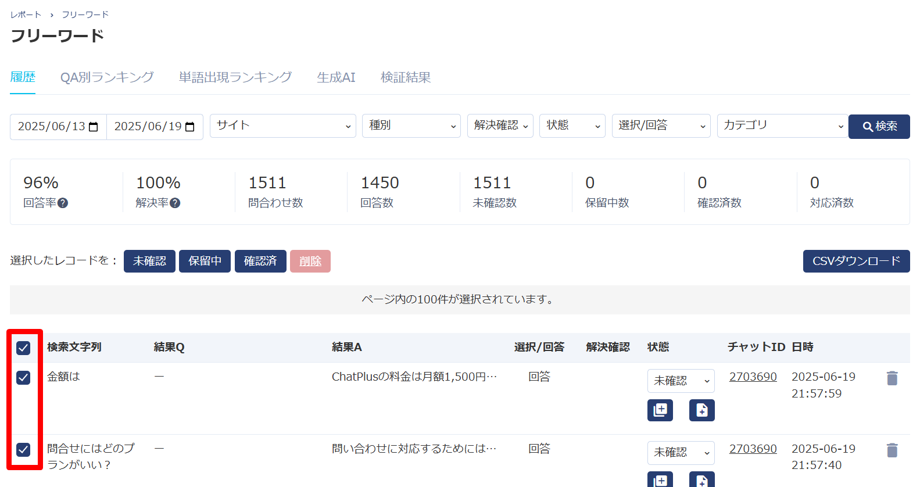Uncheck the select-all header checkbox

tap(23, 348)
